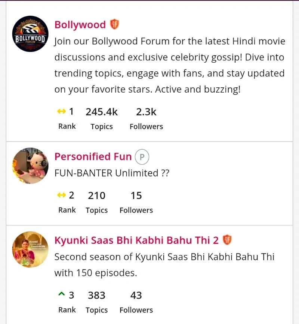Open the Bollywood forum logo thumbnail

pos(30,34)
